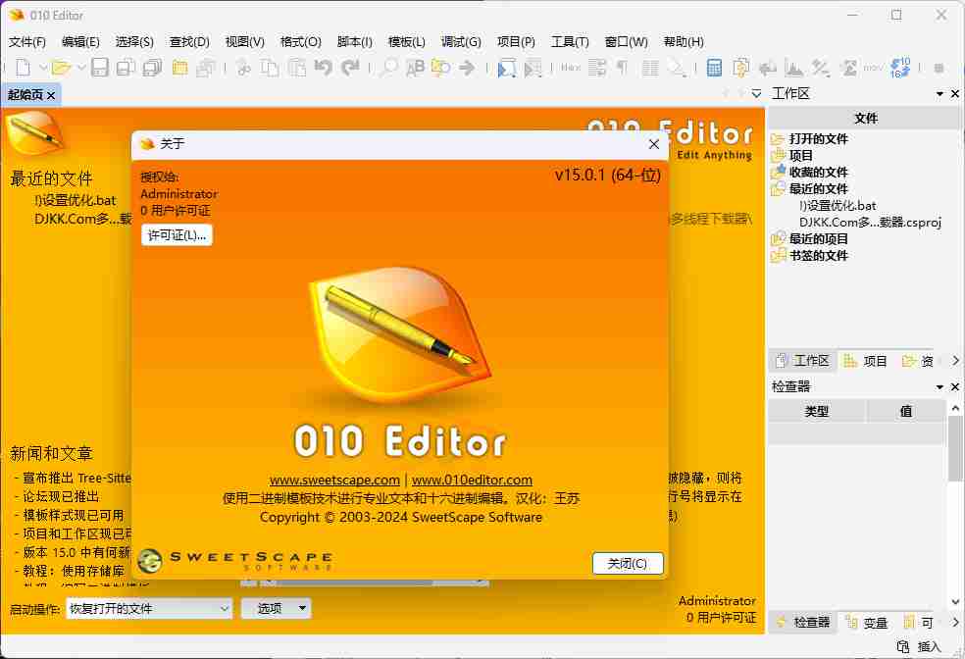Select 最近的项目 in workspace tree
Viewport: 965px width, 659px height.
[x=818, y=238]
